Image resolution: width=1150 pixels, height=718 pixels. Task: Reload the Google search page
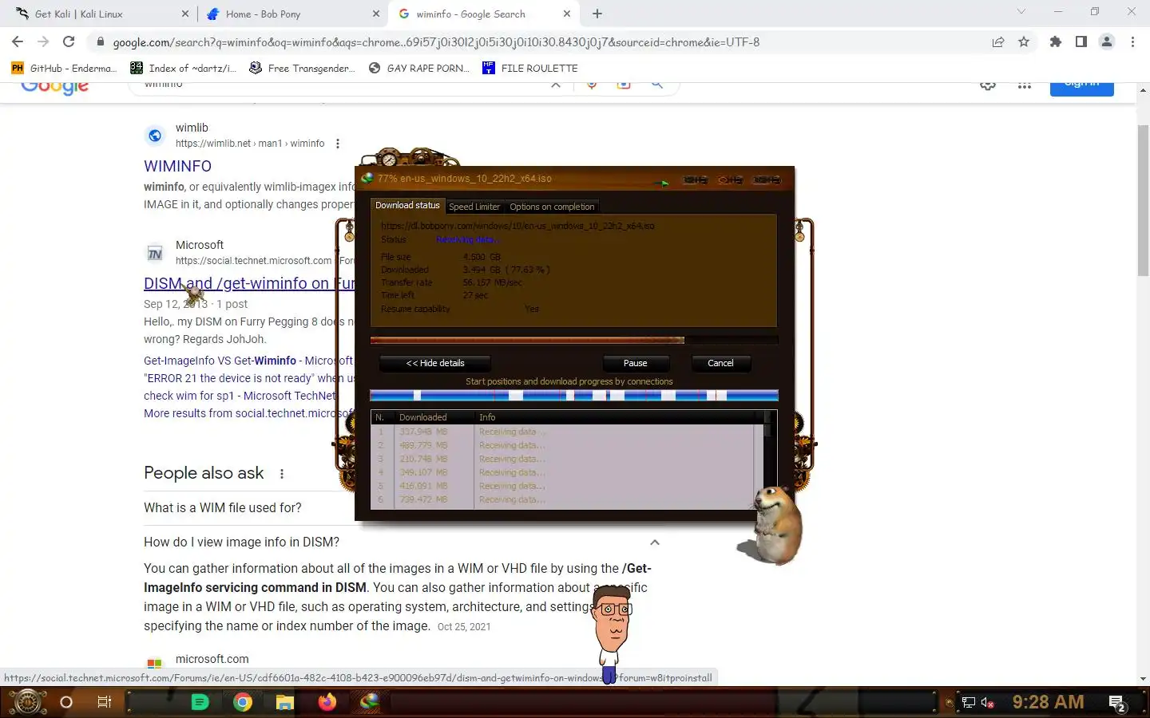(x=69, y=41)
